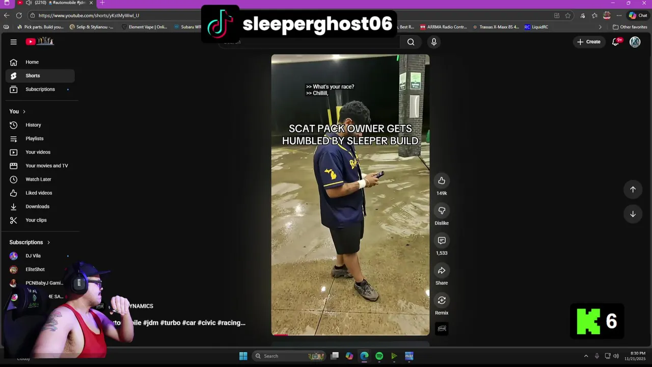Expand the Subscriptions section header

(x=30, y=242)
